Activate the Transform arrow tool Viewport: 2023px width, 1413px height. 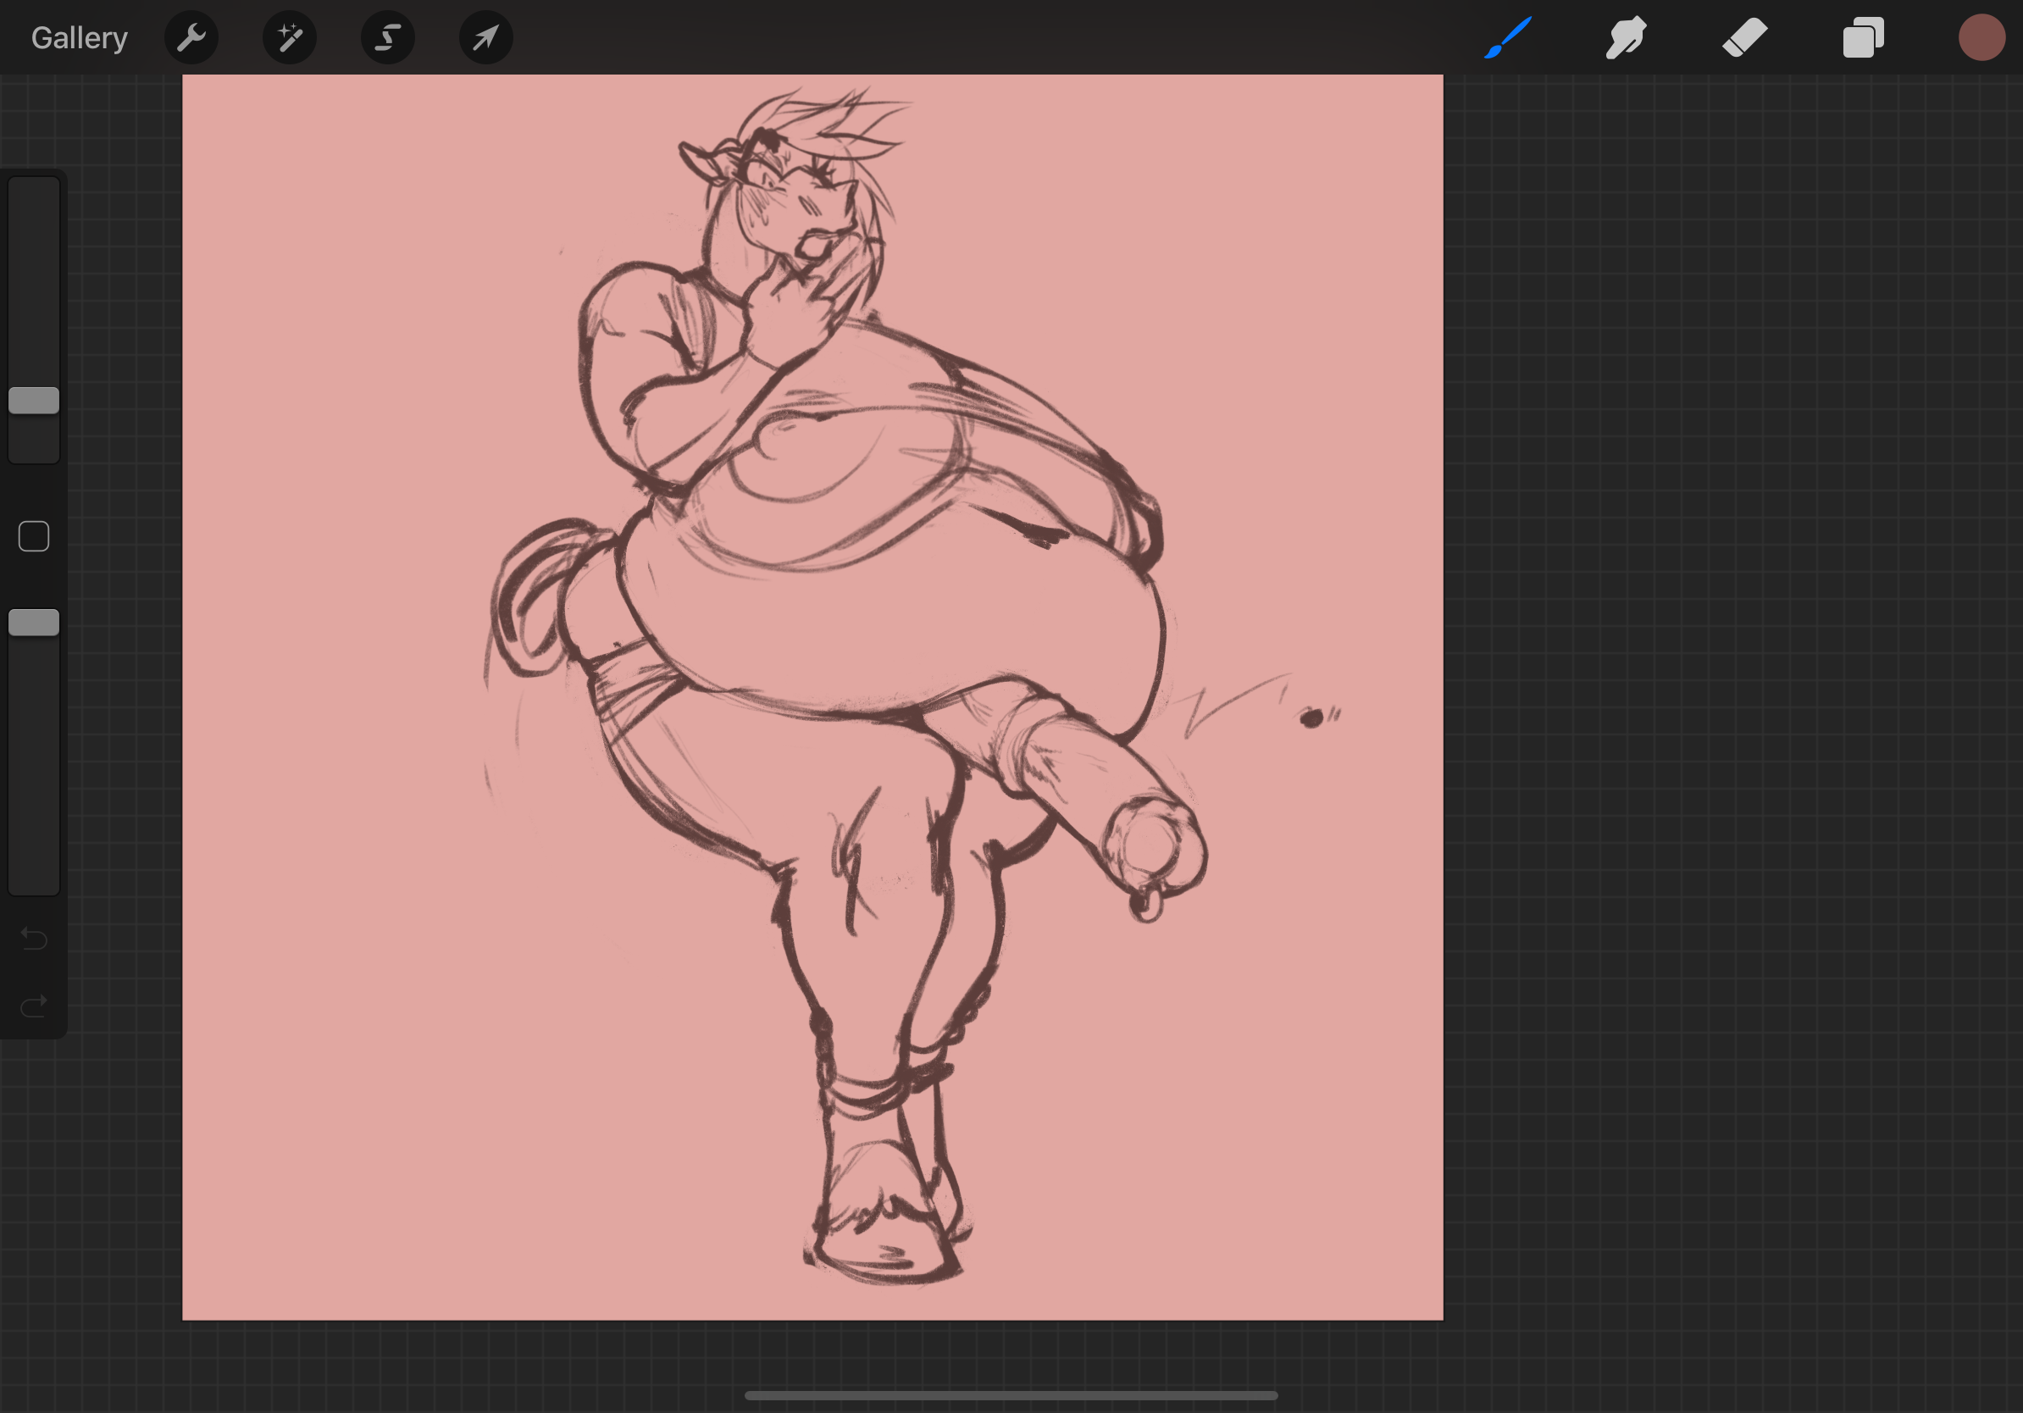click(x=486, y=38)
